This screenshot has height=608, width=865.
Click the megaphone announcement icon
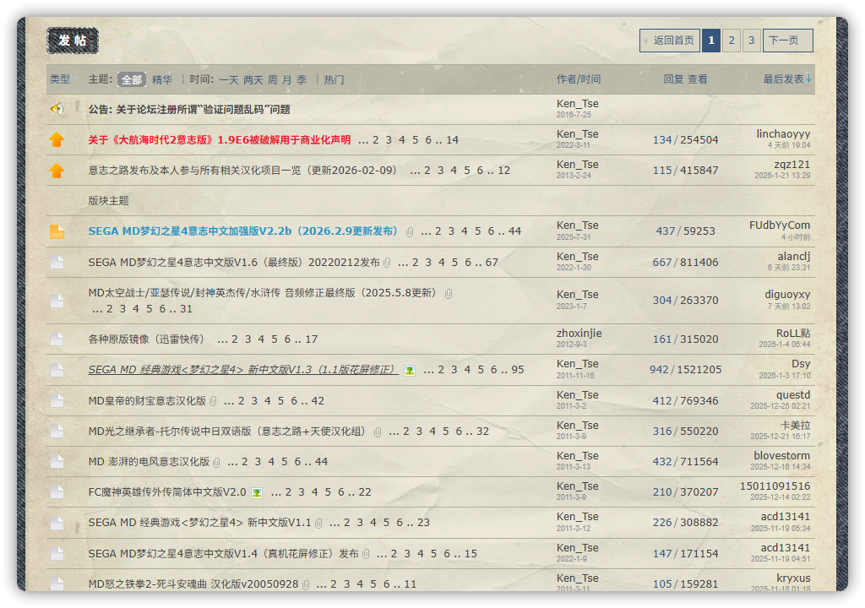pyautogui.click(x=57, y=109)
